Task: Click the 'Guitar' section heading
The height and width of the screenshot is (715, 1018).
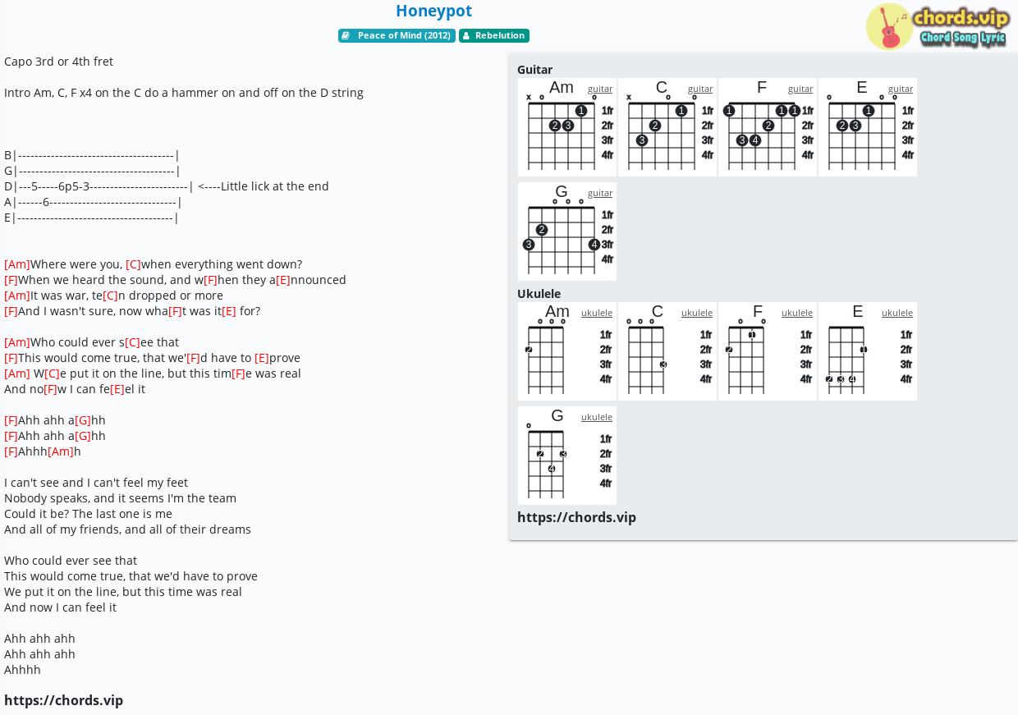Action: pyautogui.click(x=534, y=70)
